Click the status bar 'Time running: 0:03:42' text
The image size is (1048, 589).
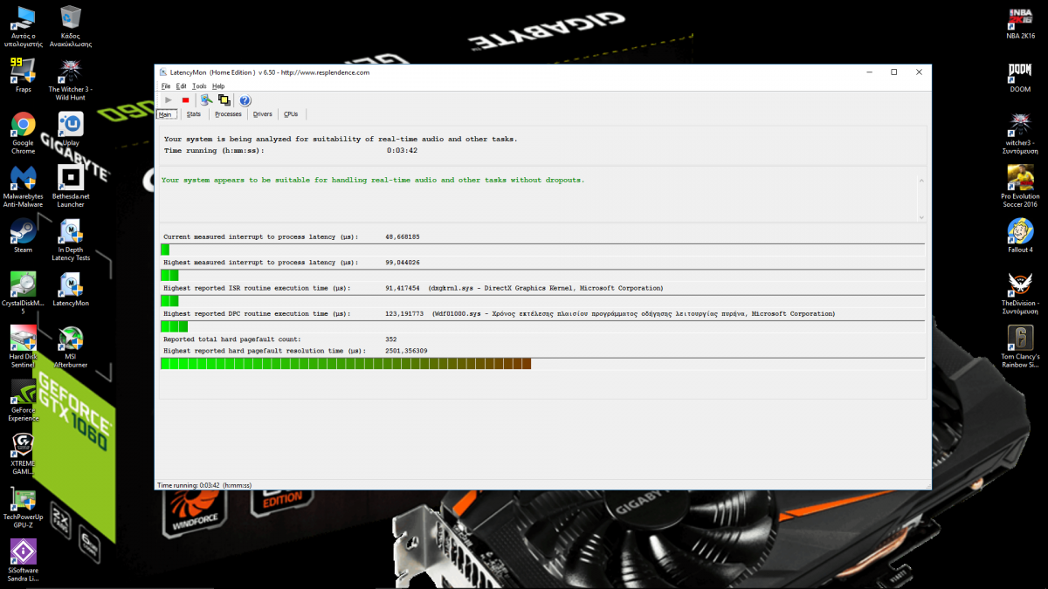(204, 484)
